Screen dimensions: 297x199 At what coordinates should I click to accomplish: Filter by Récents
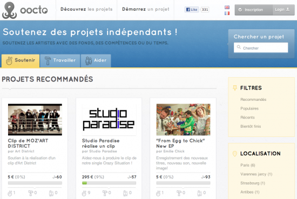[x=247, y=117]
